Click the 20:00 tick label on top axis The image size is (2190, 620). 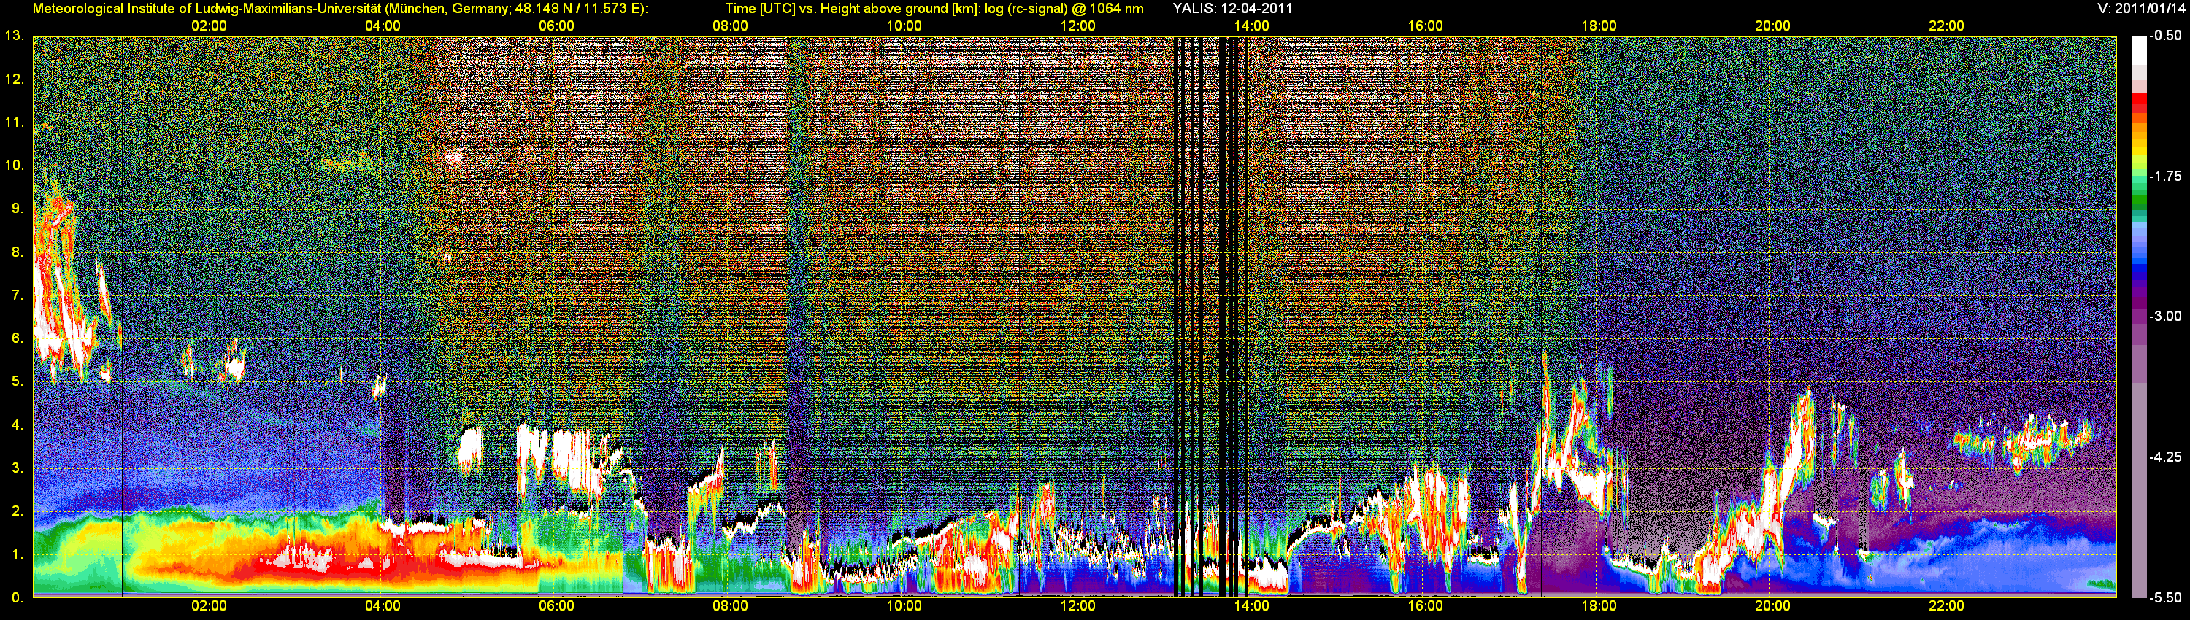click(1772, 26)
